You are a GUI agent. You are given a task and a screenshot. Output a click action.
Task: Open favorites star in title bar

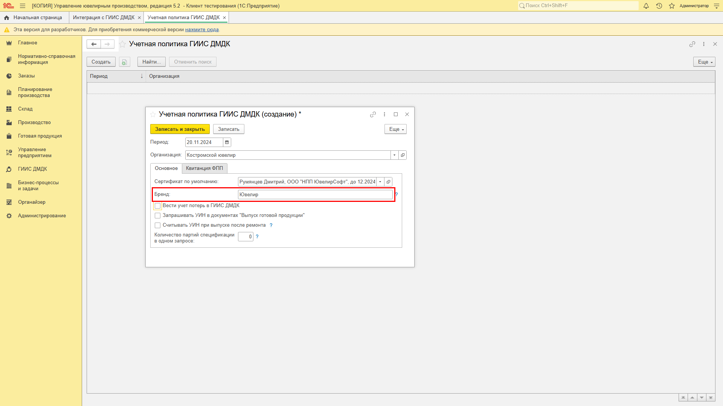(672, 6)
